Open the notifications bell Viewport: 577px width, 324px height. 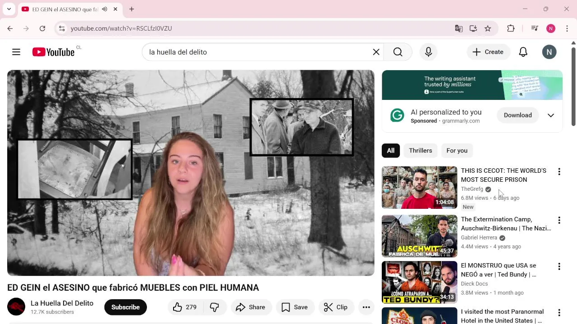[x=523, y=52]
